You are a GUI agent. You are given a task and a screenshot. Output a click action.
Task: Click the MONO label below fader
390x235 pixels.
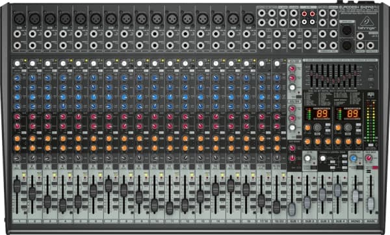point(356,221)
